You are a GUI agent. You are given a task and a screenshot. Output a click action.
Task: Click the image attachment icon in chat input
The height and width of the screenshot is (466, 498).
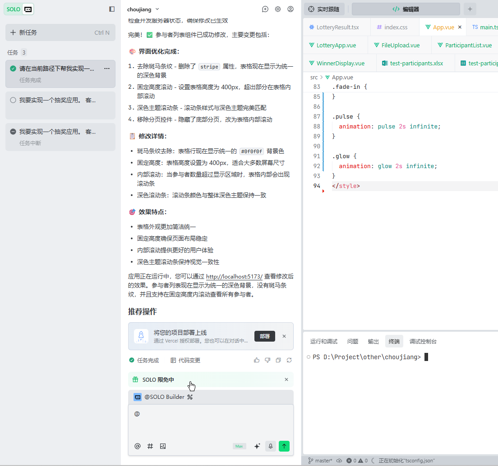click(163, 446)
